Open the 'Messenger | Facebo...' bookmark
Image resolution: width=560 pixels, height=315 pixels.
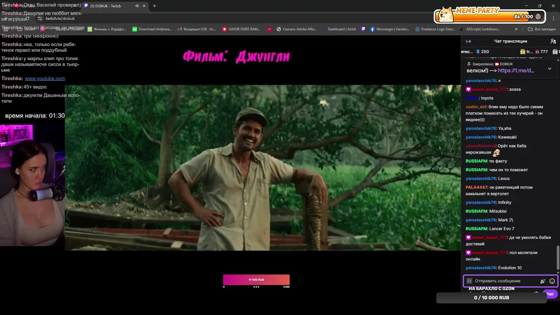pyautogui.click(x=390, y=29)
